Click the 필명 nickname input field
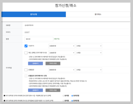133x104 pixels. [39, 39]
